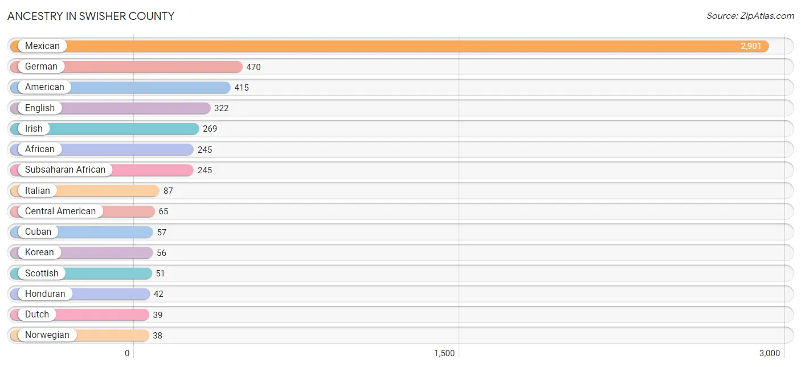This screenshot has height=367, width=801.
Task: Click the 1,500 axis label
Action: 444,353
